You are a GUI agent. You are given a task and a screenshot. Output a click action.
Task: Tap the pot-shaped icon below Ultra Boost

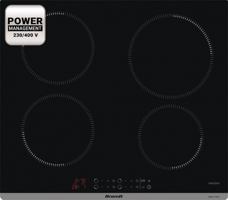pyautogui.click(x=143, y=187)
